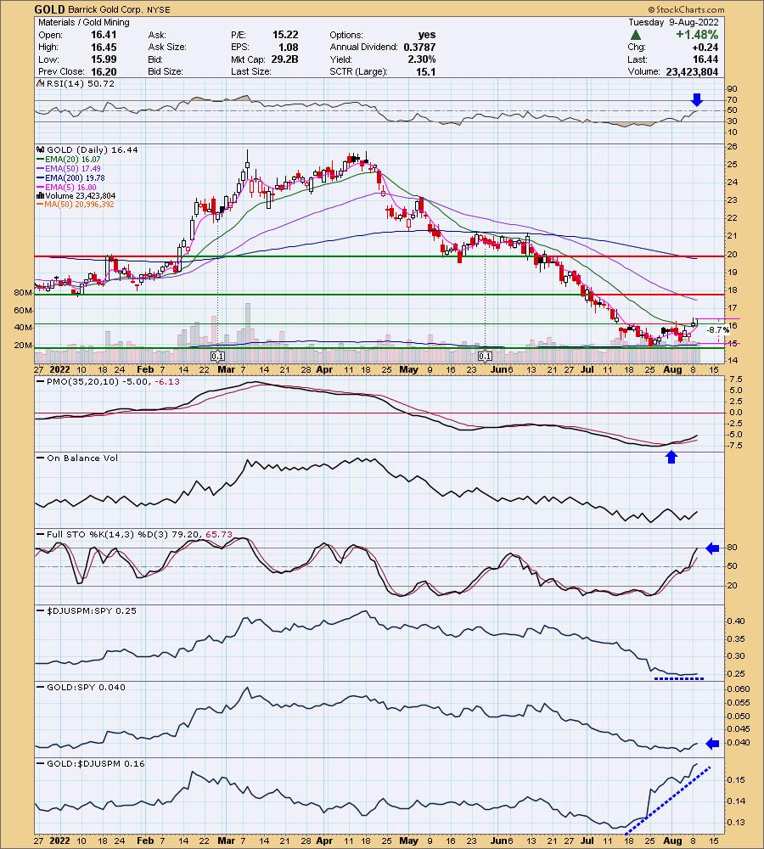Click the GOLD:SPY 0.040 ratio label
This screenshot has width=764, height=849.
pos(86,687)
